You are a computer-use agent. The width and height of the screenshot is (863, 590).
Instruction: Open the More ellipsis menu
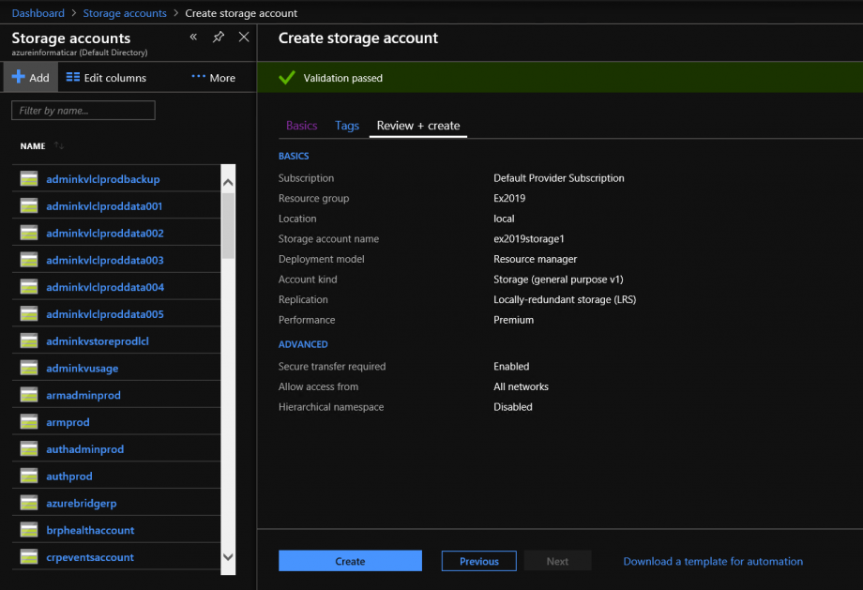tap(213, 78)
